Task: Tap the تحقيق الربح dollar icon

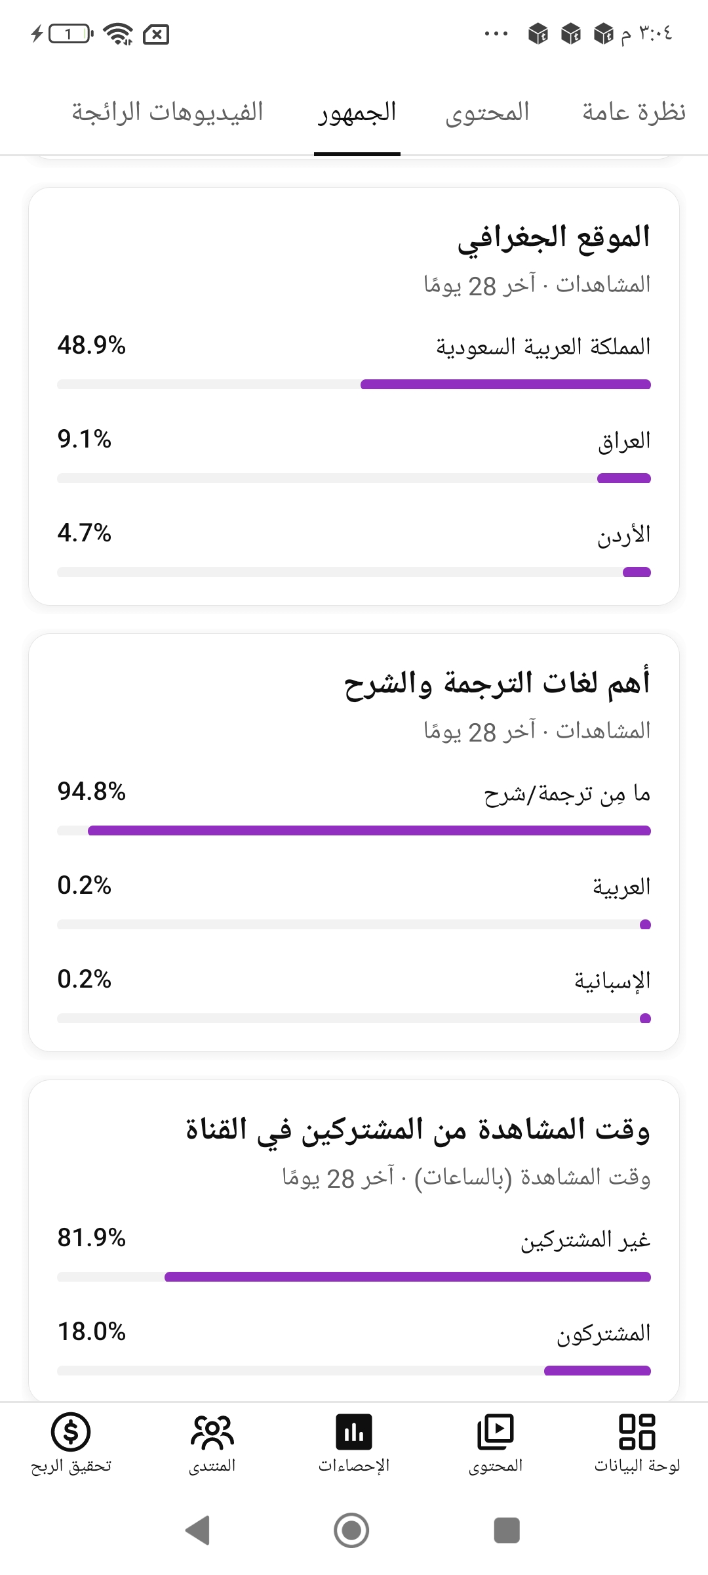Action: [x=71, y=1433]
